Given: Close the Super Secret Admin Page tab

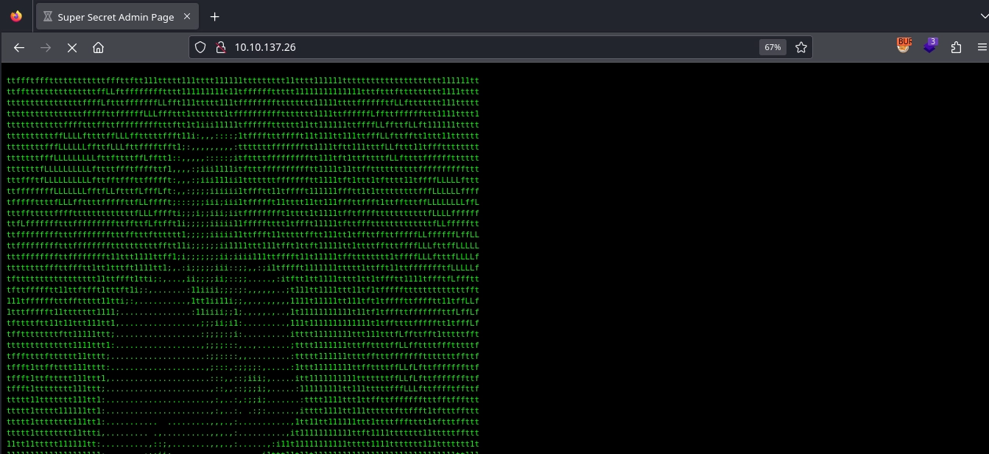Looking at the screenshot, I should 187,17.
